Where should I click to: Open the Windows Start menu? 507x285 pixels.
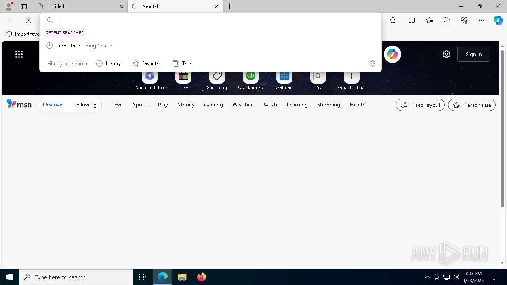pos(10,277)
